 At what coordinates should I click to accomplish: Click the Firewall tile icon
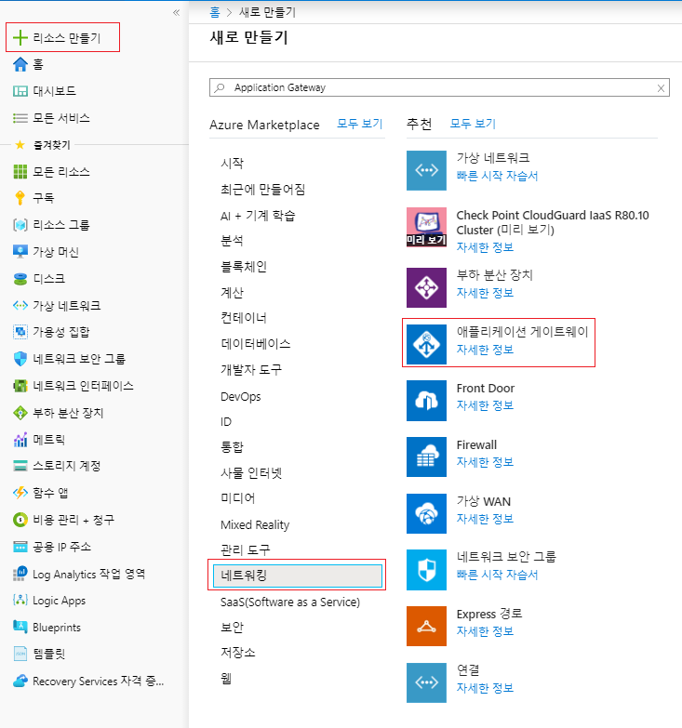point(426,457)
